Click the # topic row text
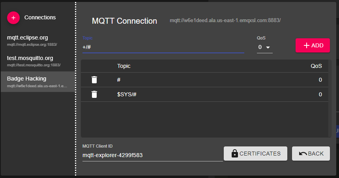The width and height of the screenshot is (339, 178). coord(119,80)
